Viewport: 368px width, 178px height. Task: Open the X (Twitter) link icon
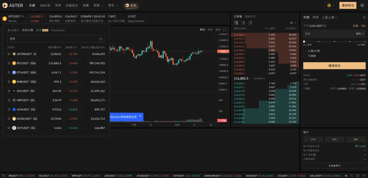(352, 175)
